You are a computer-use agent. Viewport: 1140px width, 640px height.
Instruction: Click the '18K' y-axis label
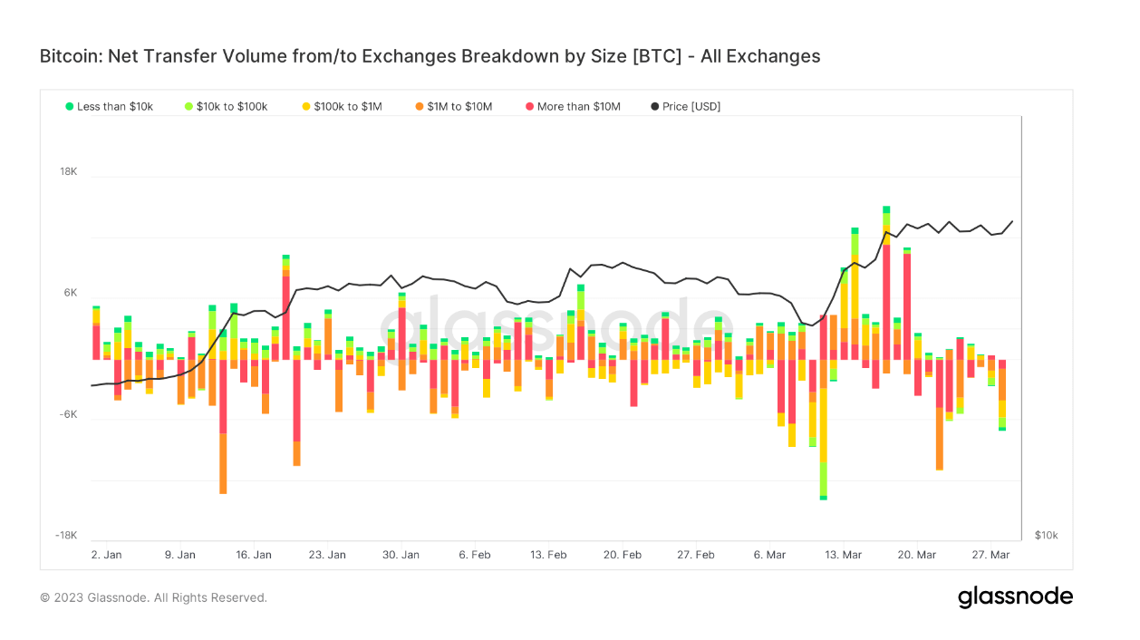69,171
